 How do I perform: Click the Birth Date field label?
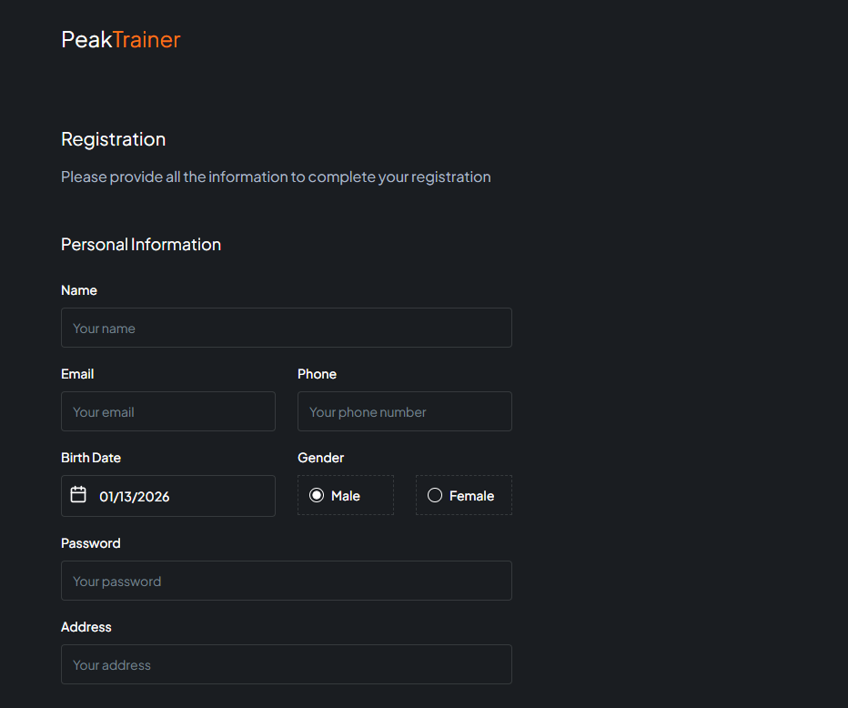point(91,457)
